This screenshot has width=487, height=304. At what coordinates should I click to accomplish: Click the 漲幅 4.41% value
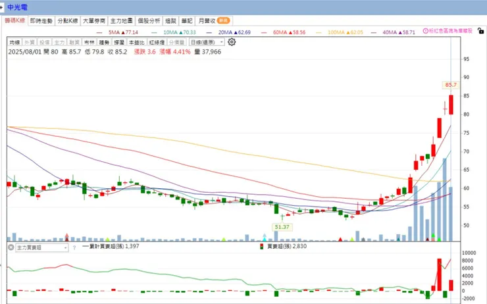click(x=175, y=52)
